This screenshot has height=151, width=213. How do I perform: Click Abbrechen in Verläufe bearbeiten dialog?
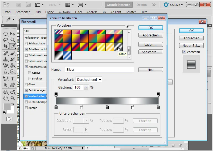click(151, 35)
